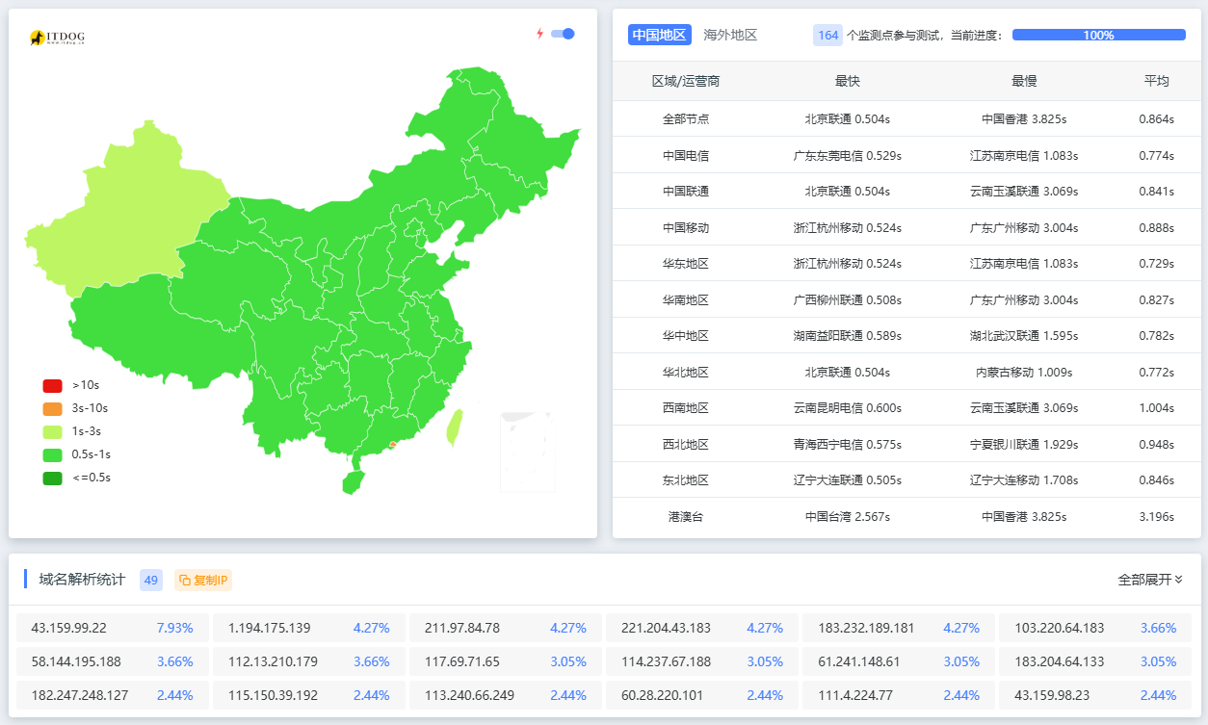This screenshot has height=725, width=1208.
Task: Click the 0.5s-1s green legend square
Action: coord(52,454)
